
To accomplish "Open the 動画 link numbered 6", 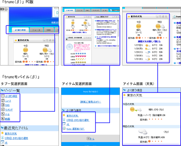I will click(x=8, y=119).
